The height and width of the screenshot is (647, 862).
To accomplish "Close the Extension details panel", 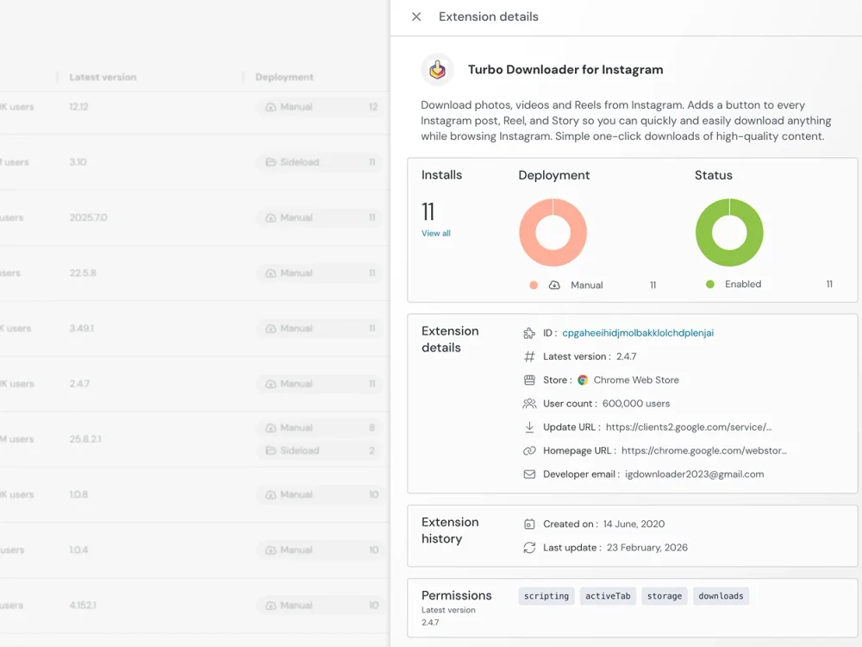I will pyautogui.click(x=416, y=16).
